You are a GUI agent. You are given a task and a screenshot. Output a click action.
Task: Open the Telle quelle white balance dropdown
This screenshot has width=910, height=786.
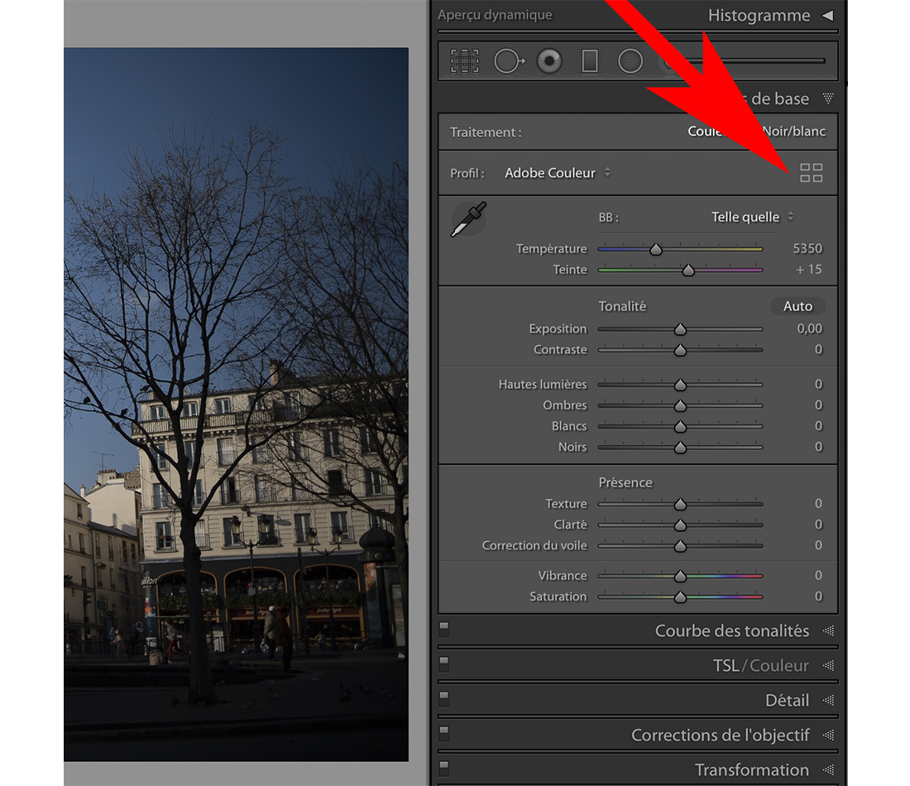[752, 217]
